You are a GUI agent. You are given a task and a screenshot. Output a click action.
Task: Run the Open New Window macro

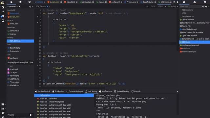click(x=188, y=36)
